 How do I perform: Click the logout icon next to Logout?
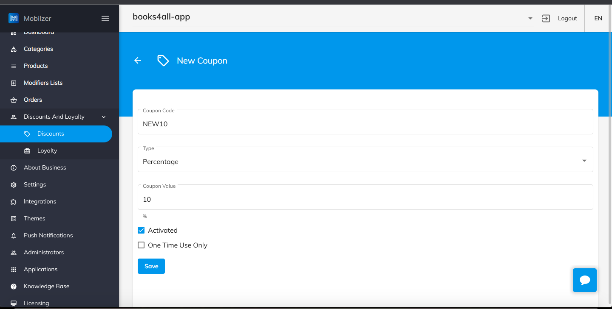click(x=546, y=18)
